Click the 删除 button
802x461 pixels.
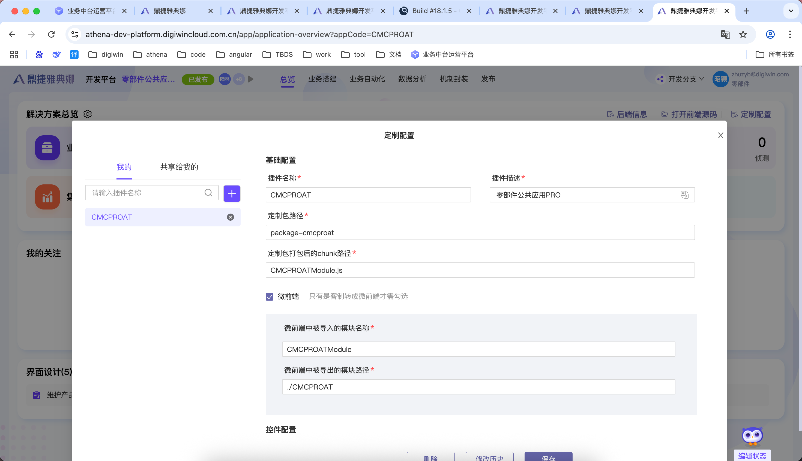pos(431,457)
